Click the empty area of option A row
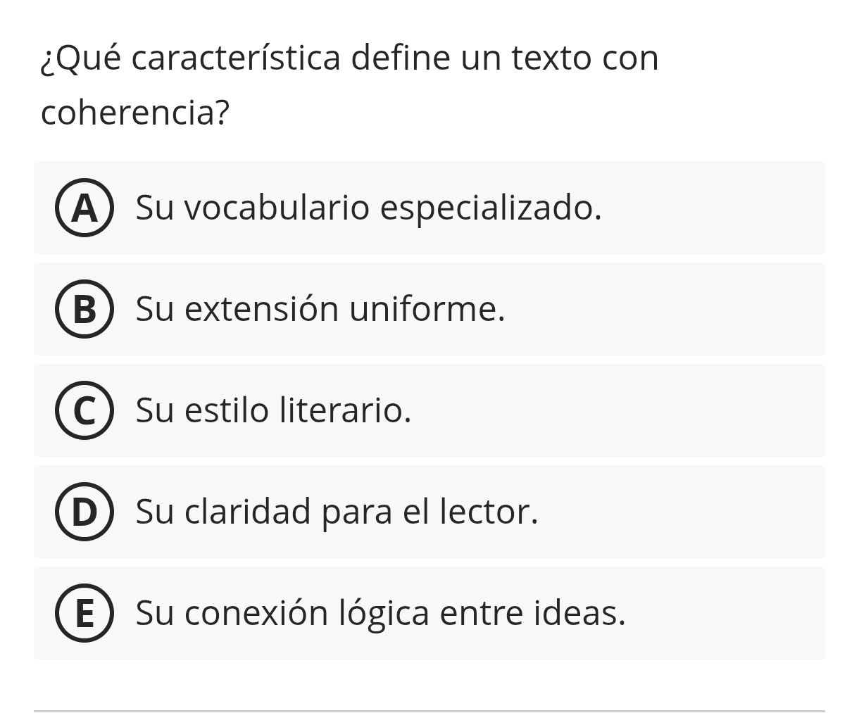The height and width of the screenshot is (713, 859). point(711,208)
